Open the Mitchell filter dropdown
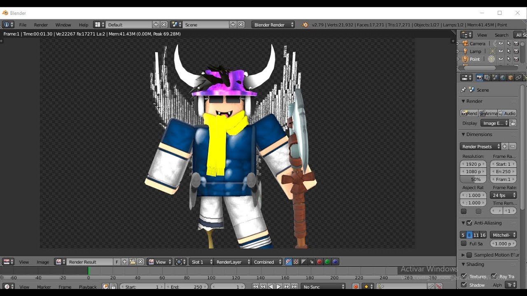527x296 pixels. coord(504,235)
